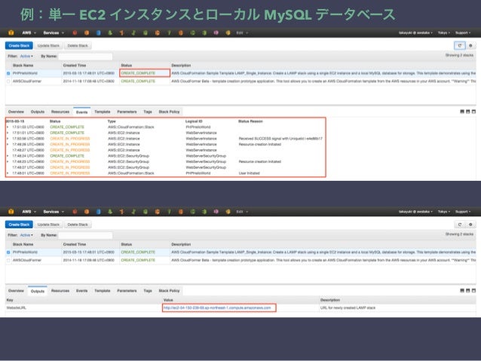The height and width of the screenshot is (361, 481).
Task: Expand the 17:48:24 event row
Action: pyautogui.click(x=8, y=156)
